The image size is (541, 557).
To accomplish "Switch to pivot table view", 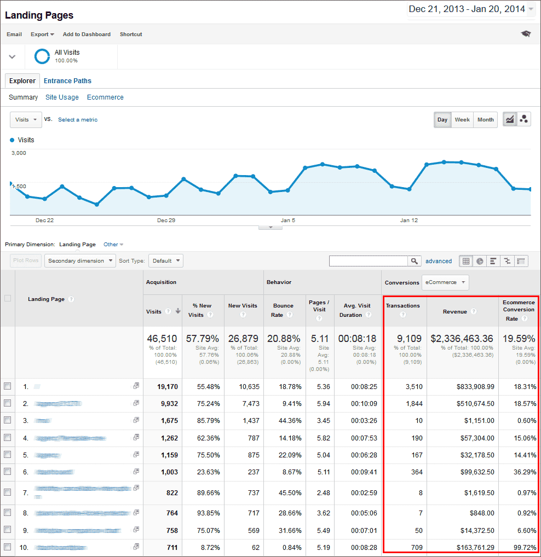I will click(521, 261).
